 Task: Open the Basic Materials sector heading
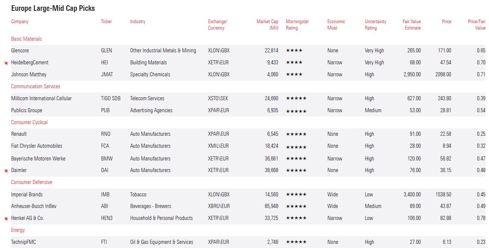click(26, 39)
